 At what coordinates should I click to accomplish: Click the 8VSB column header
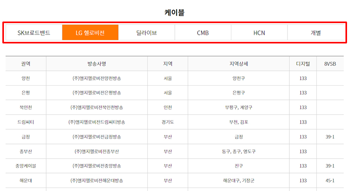330,64
